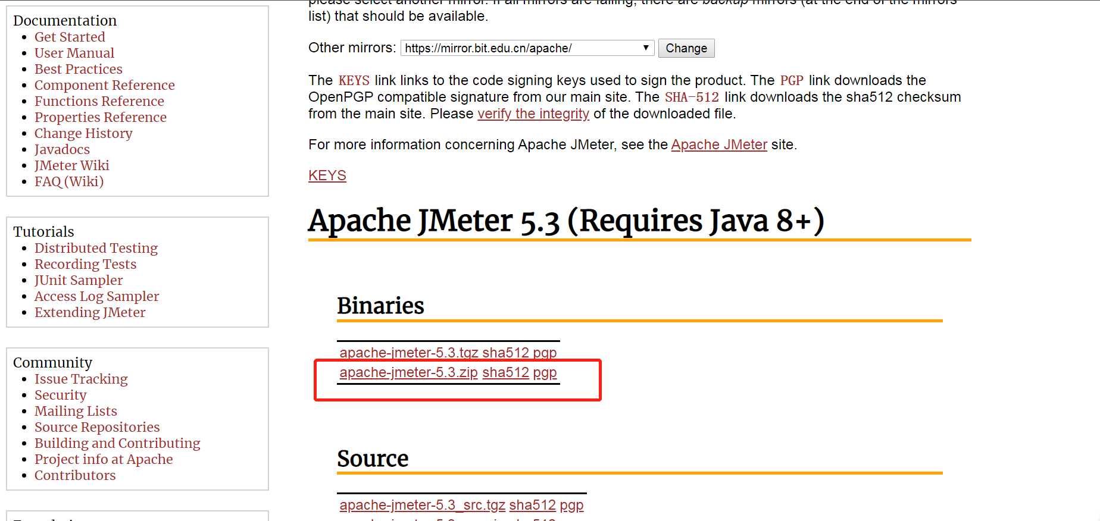Click the Community sidebar heading

tap(52, 362)
